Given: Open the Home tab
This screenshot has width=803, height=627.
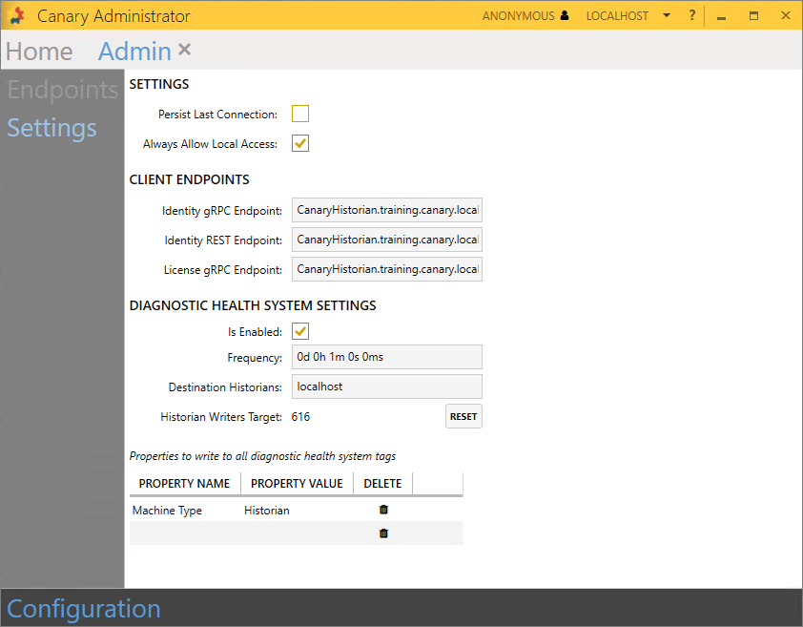Looking at the screenshot, I should point(39,52).
